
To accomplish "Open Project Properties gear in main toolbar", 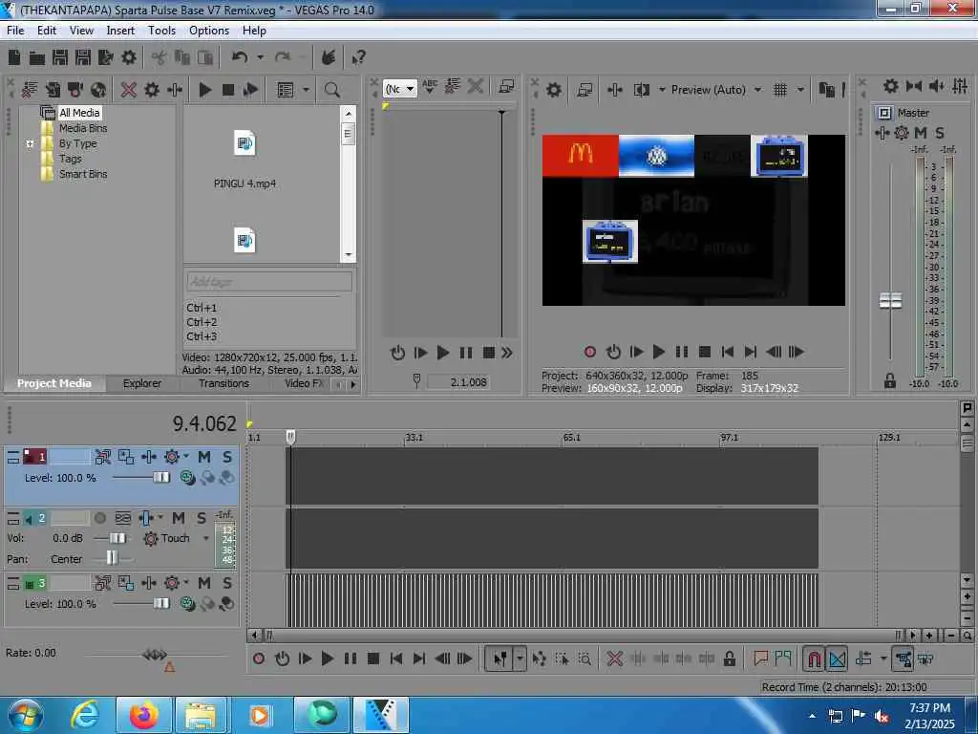I will click(129, 58).
